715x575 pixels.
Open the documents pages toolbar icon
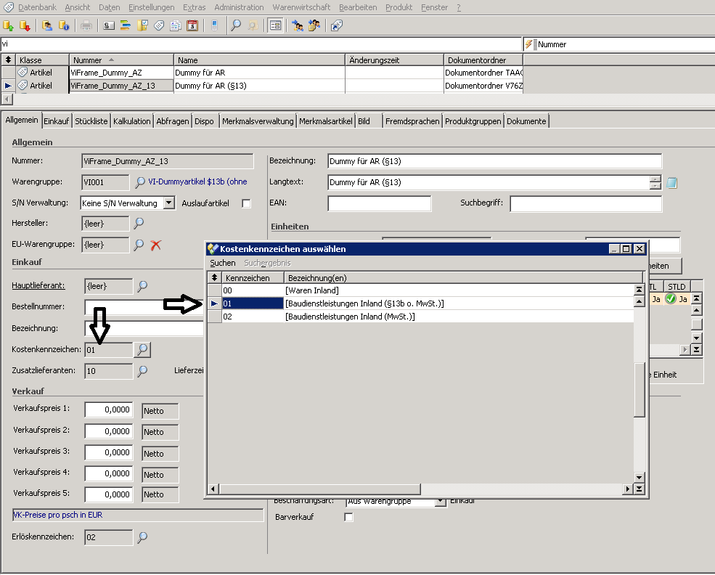tap(176, 25)
